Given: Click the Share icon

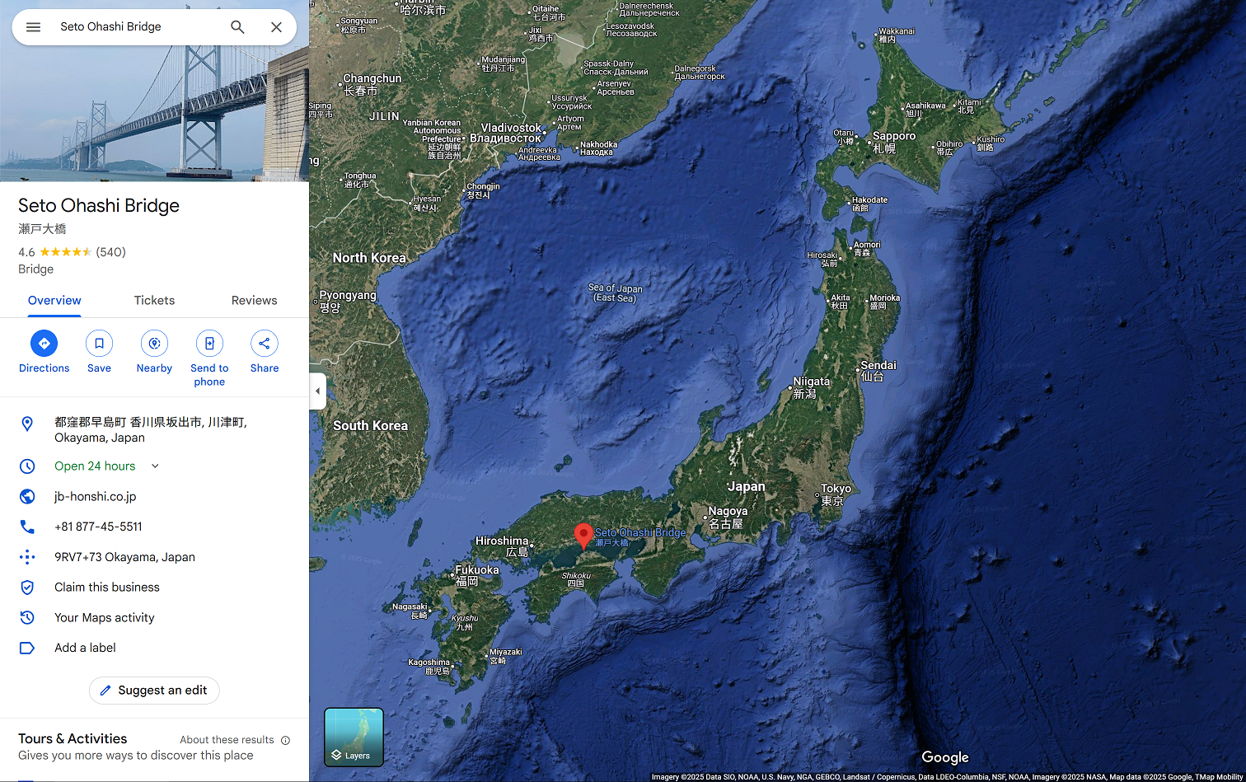Looking at the screenshot, I should coord(265,344).
